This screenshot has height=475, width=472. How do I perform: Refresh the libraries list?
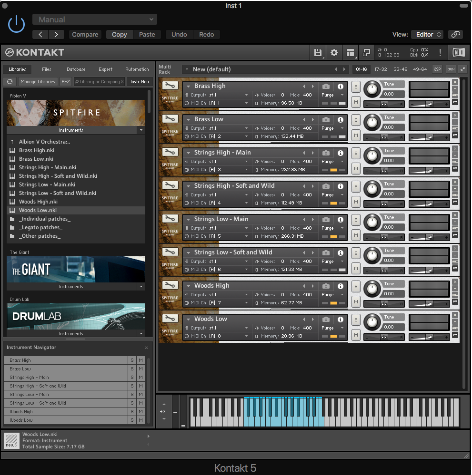coord(10,81)
